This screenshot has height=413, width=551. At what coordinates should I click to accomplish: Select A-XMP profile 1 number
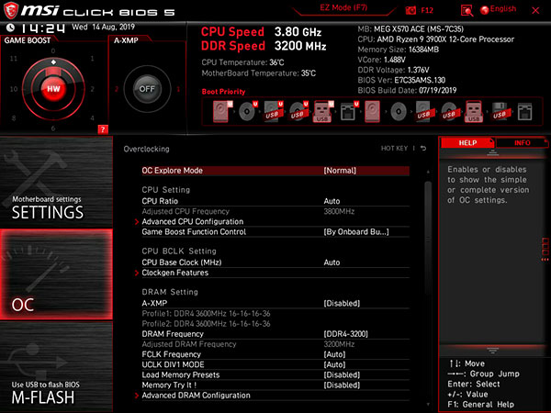pos(178,89)
